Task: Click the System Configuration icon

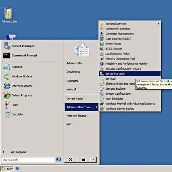Action: click(102, 94)
